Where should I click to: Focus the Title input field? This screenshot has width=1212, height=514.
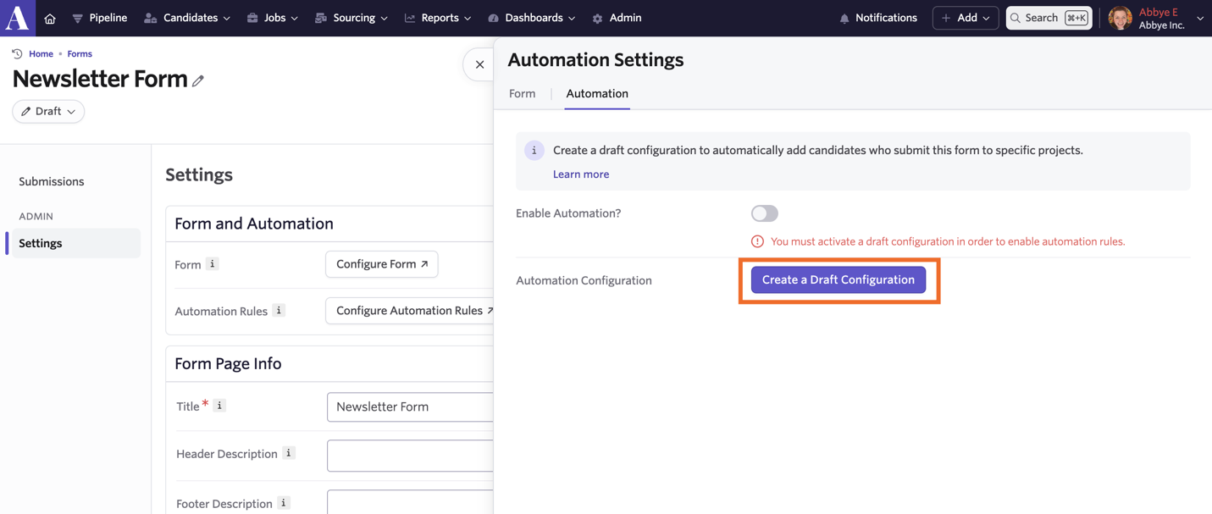coord(411,407)
